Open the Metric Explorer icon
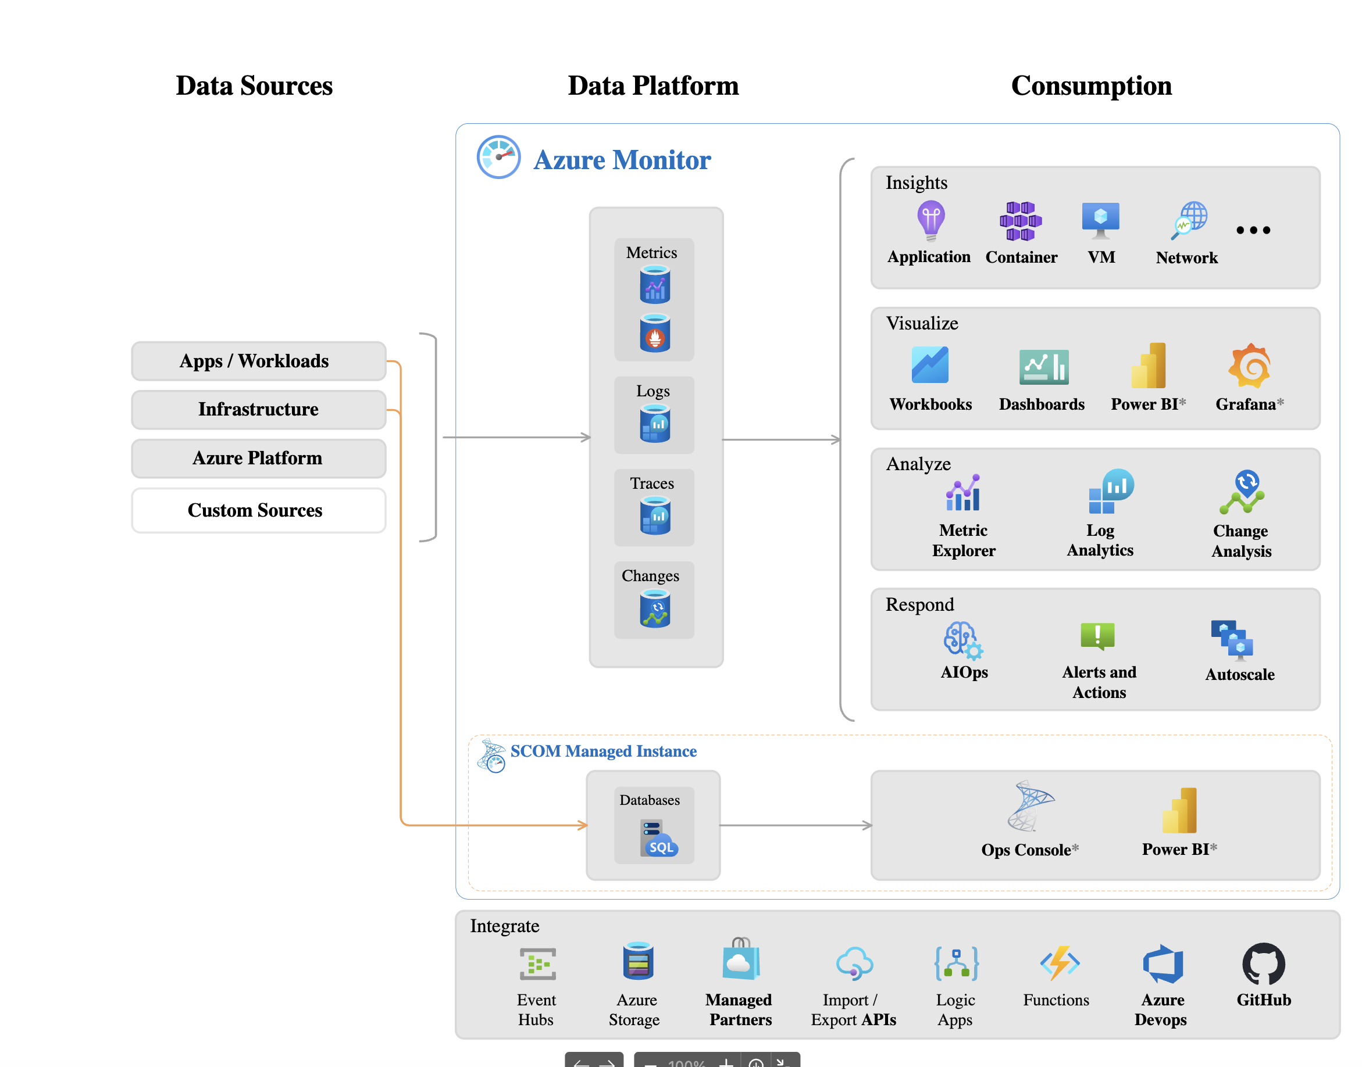This screenshot has height=1067, width=1362. 962,492
